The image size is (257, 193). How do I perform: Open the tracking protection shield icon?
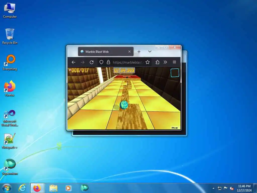pyautogui.click(x=101, y=62)
